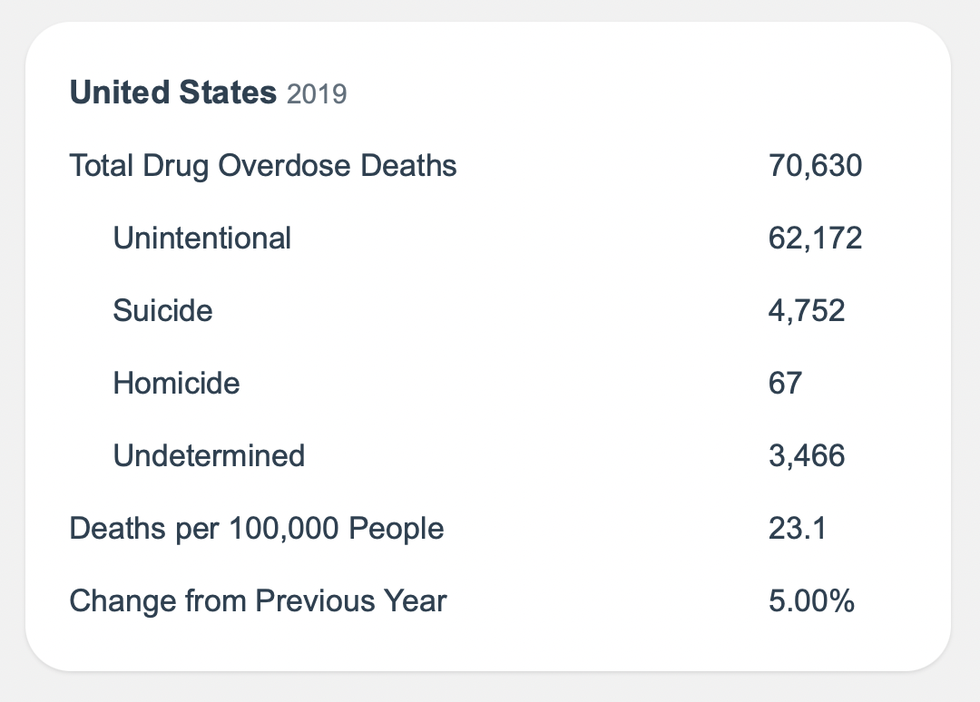Select the Suicide row label
Image resolution: width=980 pixels, height=702 pixels.
(x=163, y=311)
